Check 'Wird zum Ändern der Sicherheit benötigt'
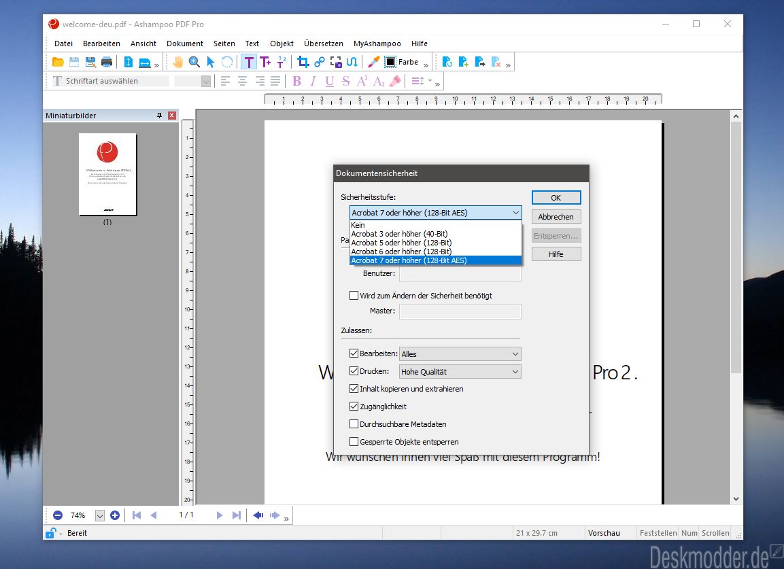Viewport: 784px width, 569px height. click(354, 296)
